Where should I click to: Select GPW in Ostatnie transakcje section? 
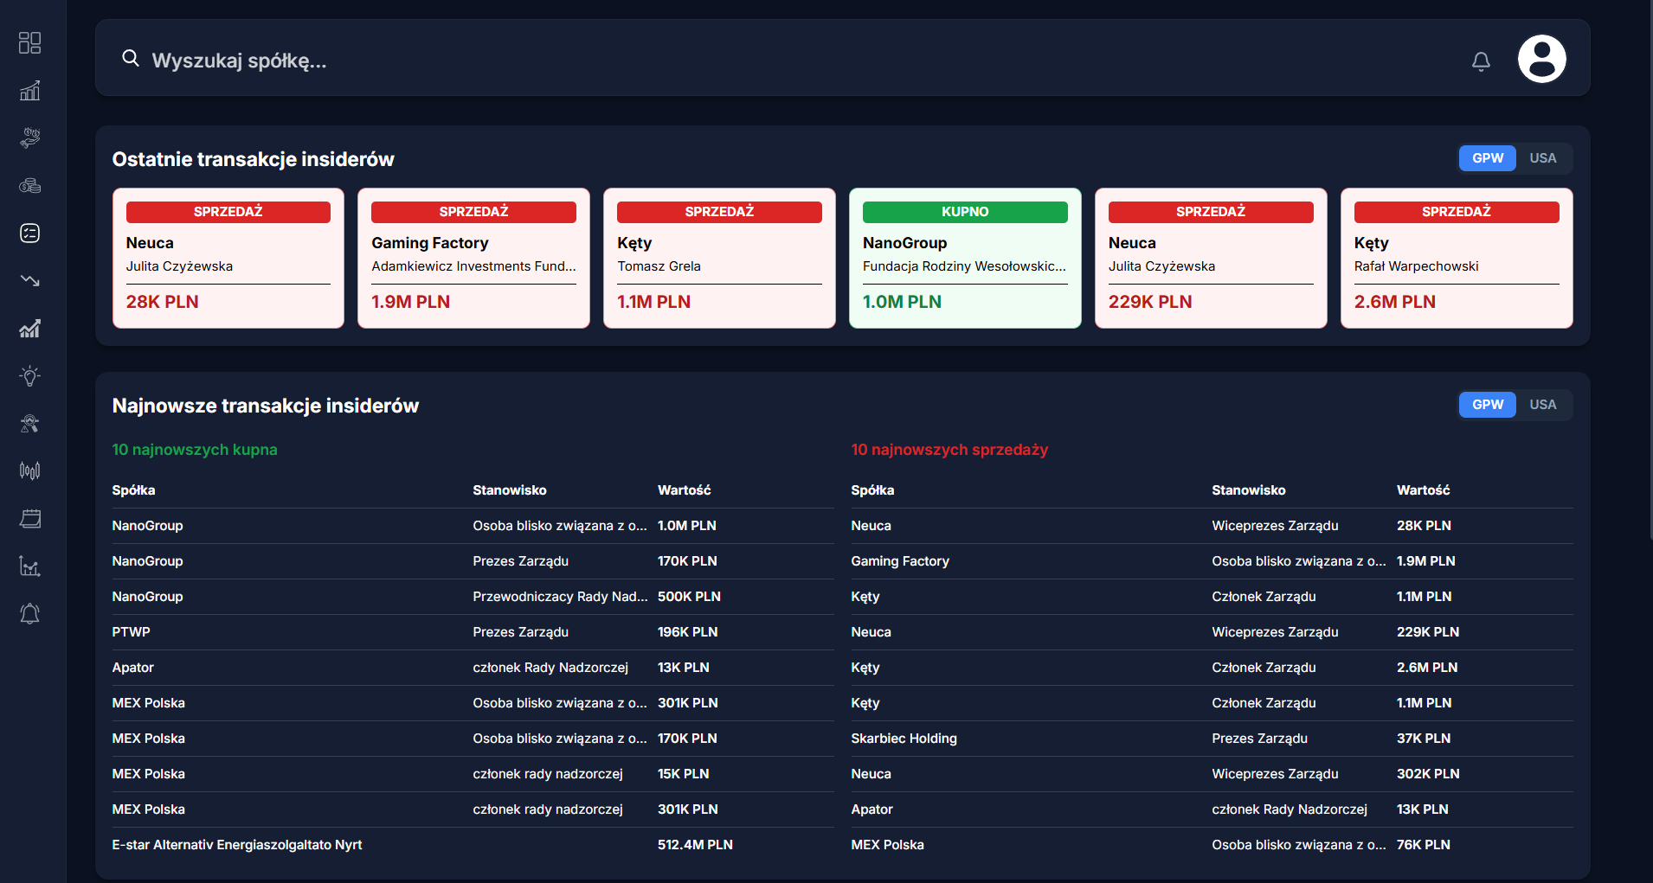[x=1487, y=158]
